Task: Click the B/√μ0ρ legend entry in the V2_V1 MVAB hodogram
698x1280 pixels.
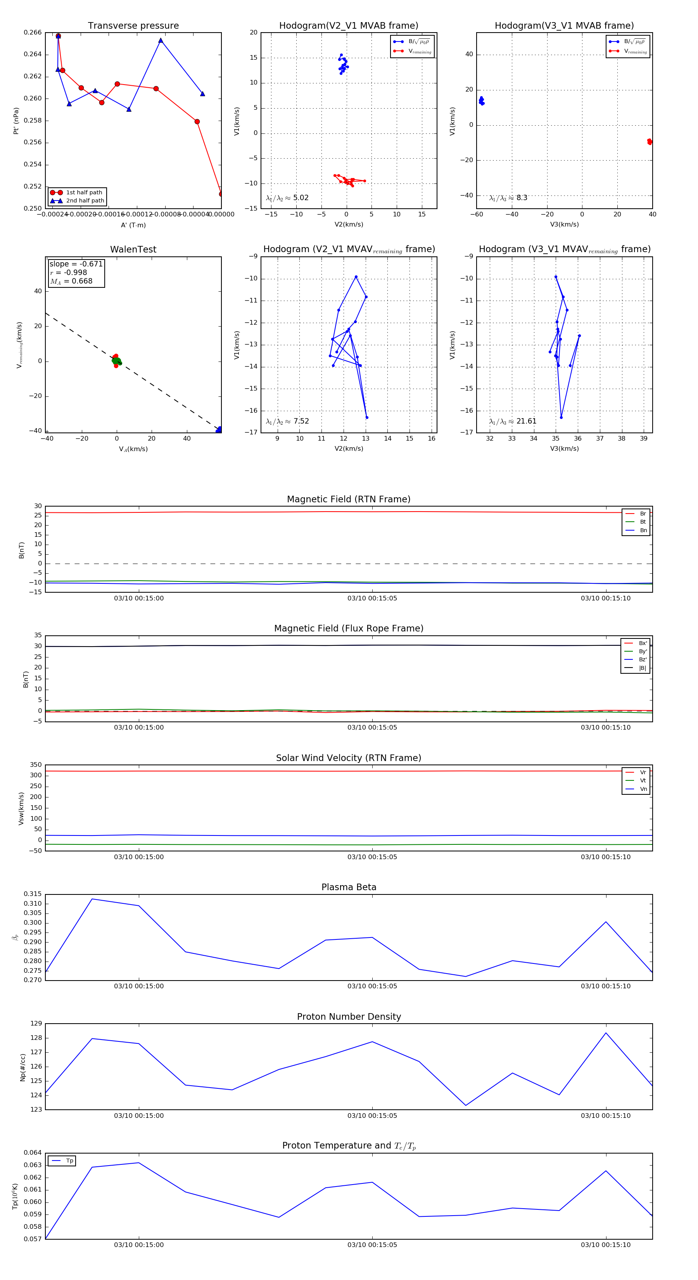Action: 412,42
